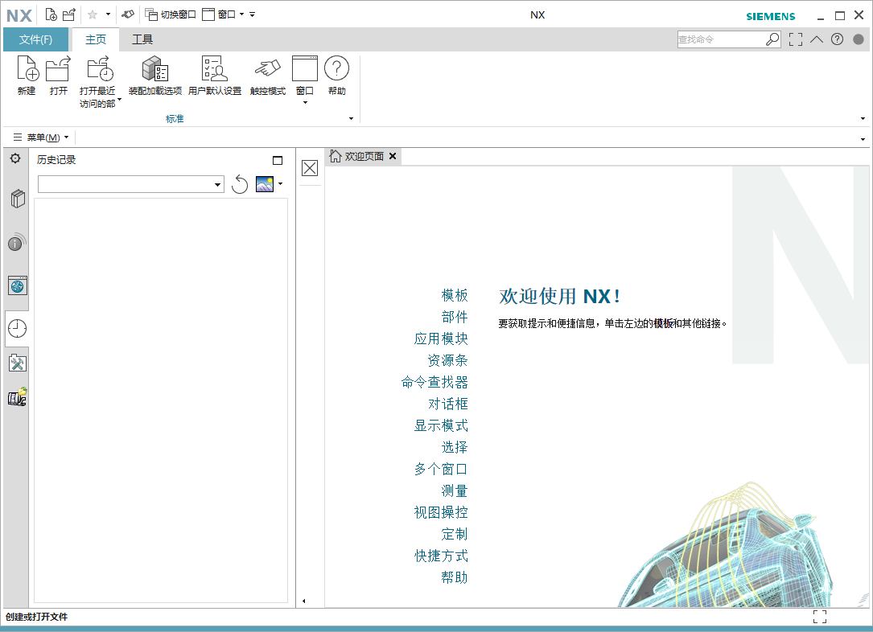Click the 显示模式 link

point(441,425)
